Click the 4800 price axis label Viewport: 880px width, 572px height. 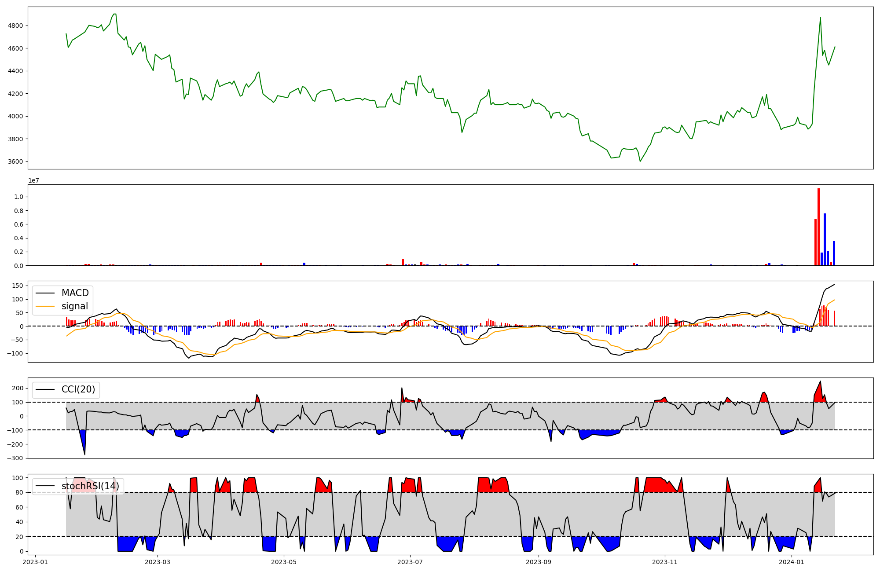coord(15,26)
